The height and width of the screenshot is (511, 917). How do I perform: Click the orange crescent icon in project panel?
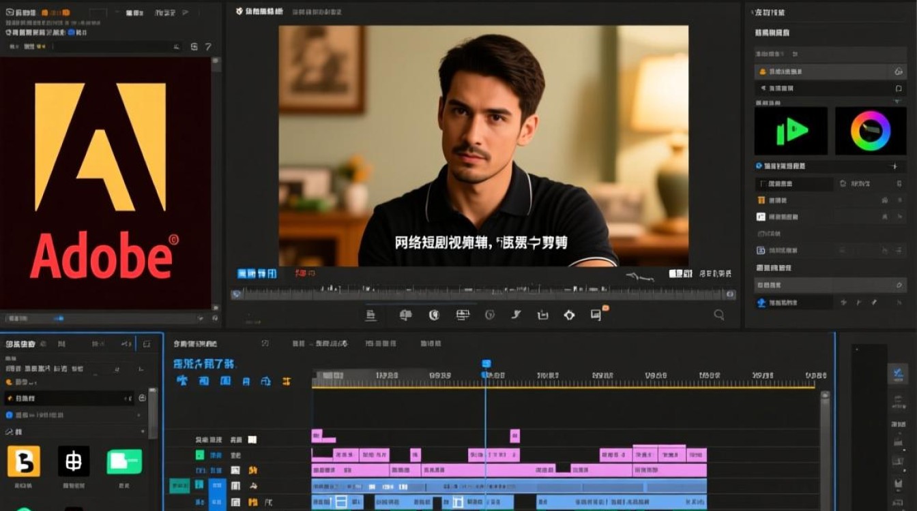click(9, 383)
